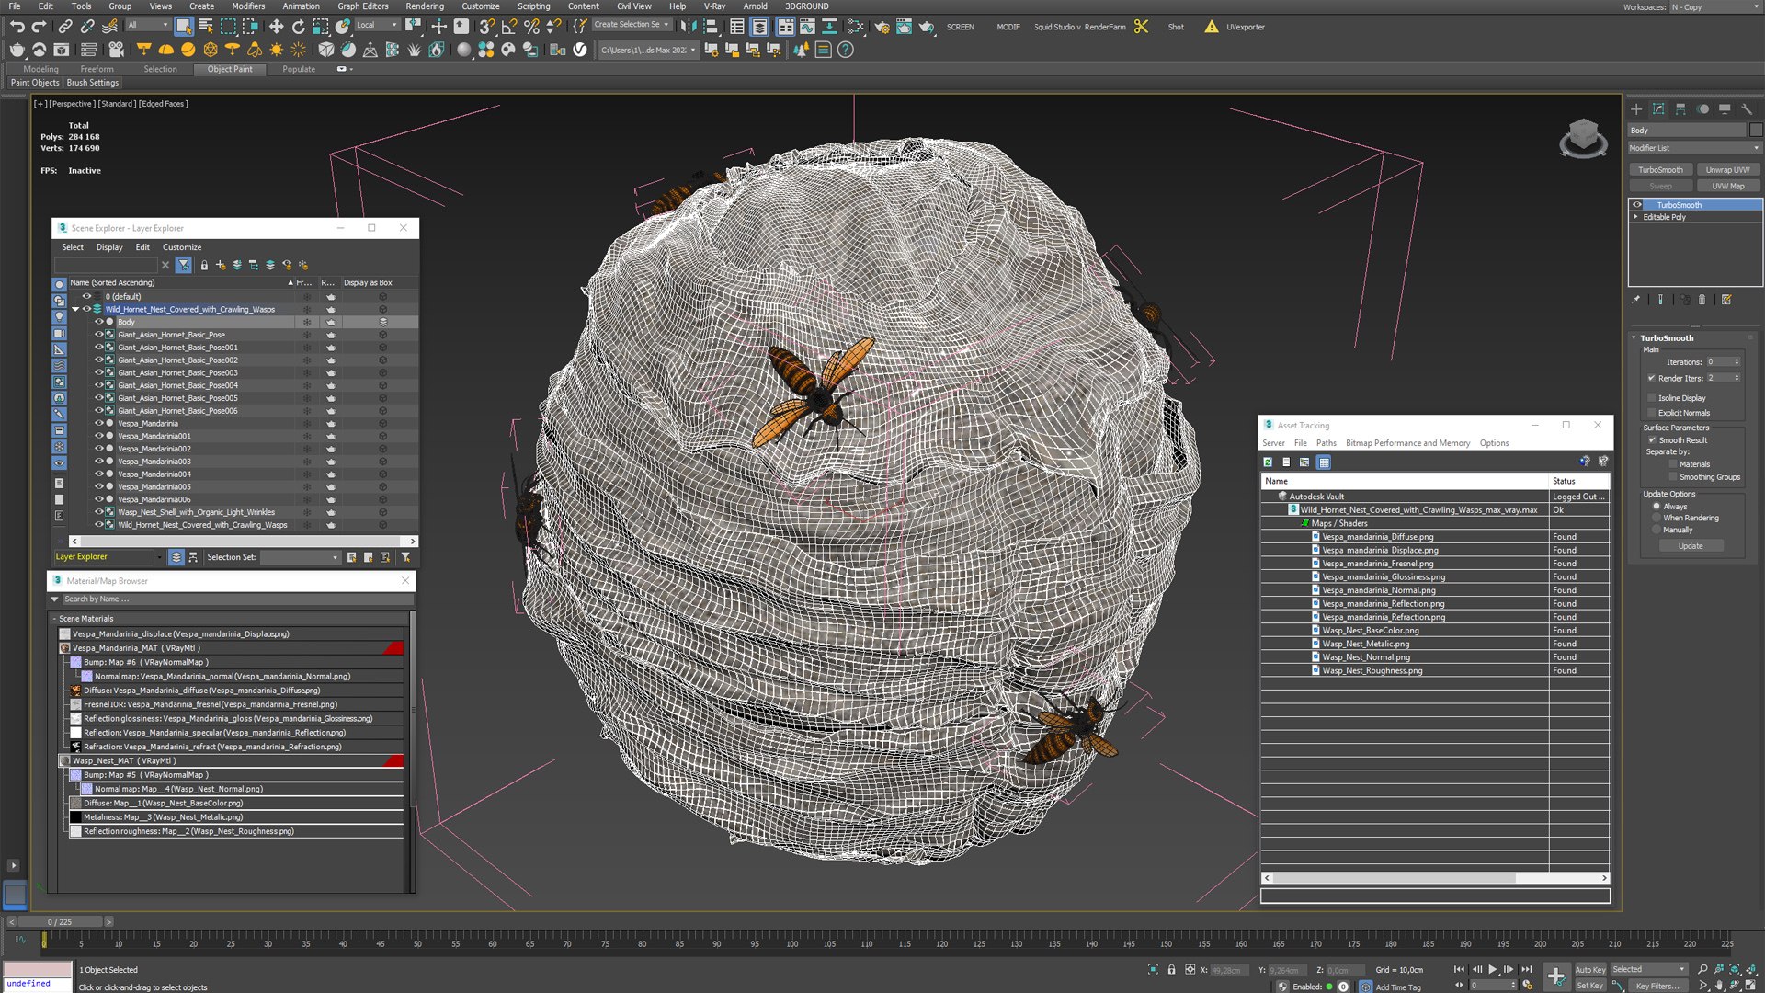Open the Create Selection Set dropdown
This screenshot has width=1765, height=993.
(632, 25)
